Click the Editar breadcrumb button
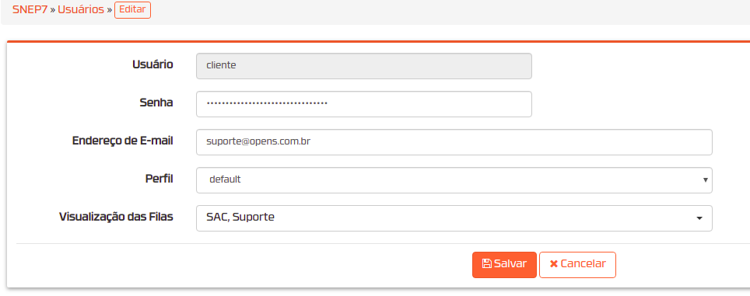The image size is (750, 296). (132, 10)
